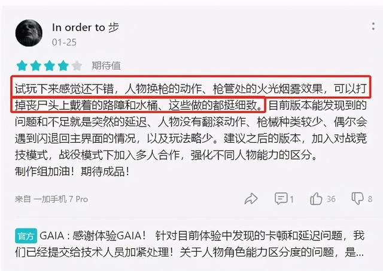Open the reviewer's avatar picture

(29, 33)
